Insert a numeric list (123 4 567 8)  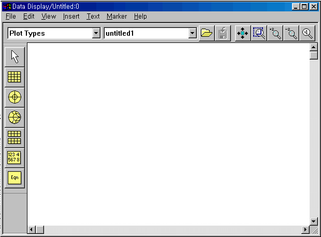14,157
